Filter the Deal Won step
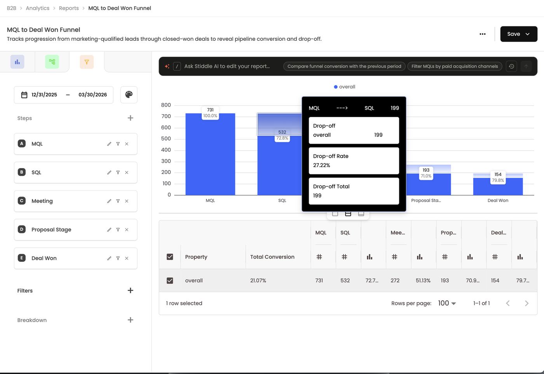The height and width of the screenshot is (374, 544). tap(118, 258)
